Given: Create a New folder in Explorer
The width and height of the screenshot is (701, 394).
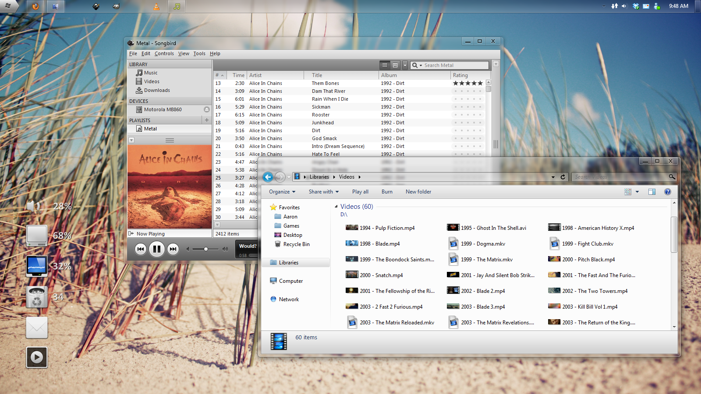Looking at the screenshot, I should 418,192.
